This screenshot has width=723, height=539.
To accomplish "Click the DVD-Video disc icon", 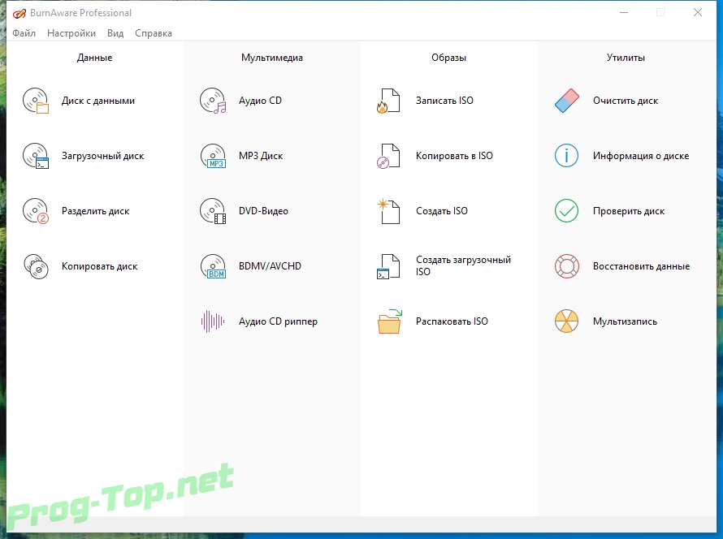I will (213, 211).
